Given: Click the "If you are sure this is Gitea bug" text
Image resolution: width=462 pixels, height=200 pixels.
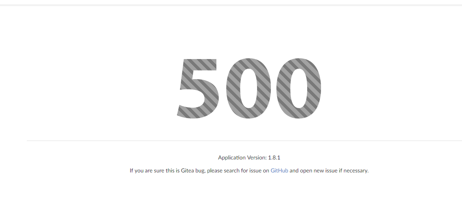Looking at the screenshot, I should point(167,170).
